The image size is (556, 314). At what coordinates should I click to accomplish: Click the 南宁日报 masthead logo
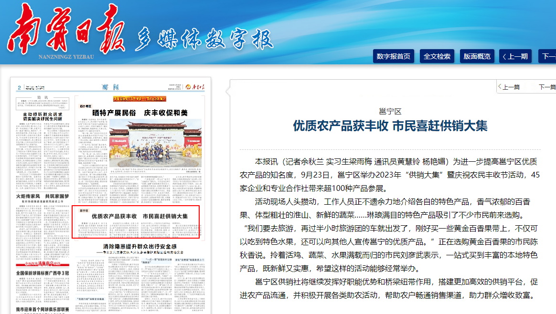click(66, 28)
